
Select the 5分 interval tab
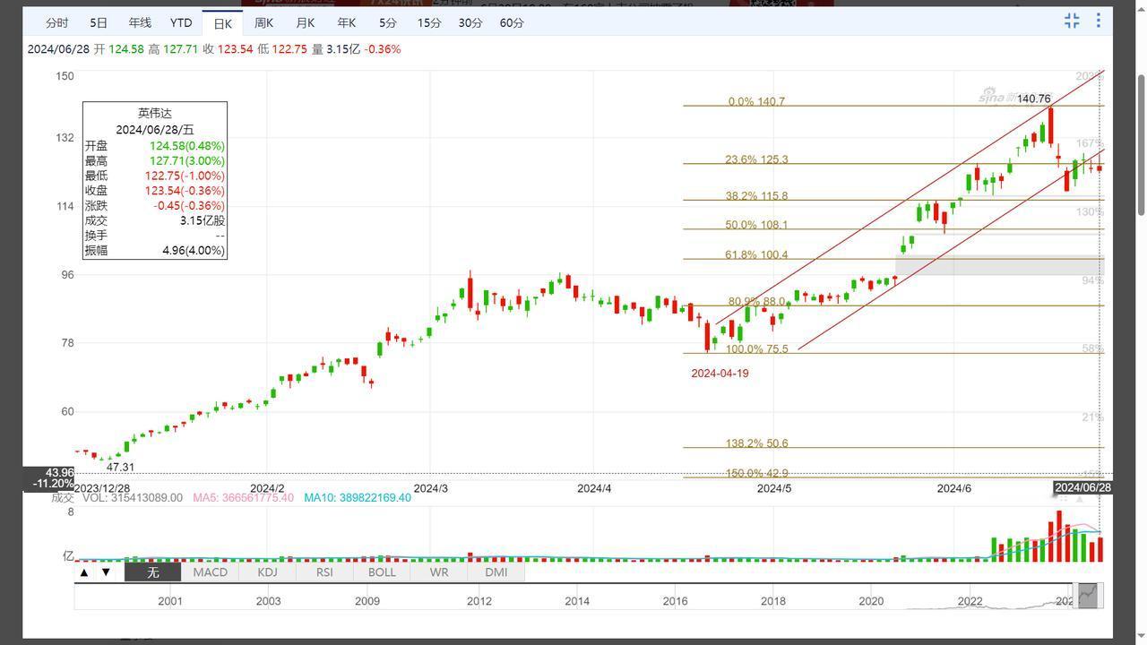[x=387, y=22]
